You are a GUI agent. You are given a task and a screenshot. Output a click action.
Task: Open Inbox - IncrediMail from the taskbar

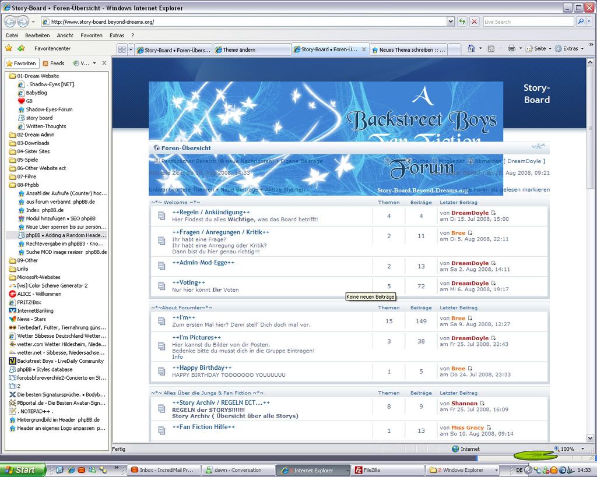pos(164,470)
